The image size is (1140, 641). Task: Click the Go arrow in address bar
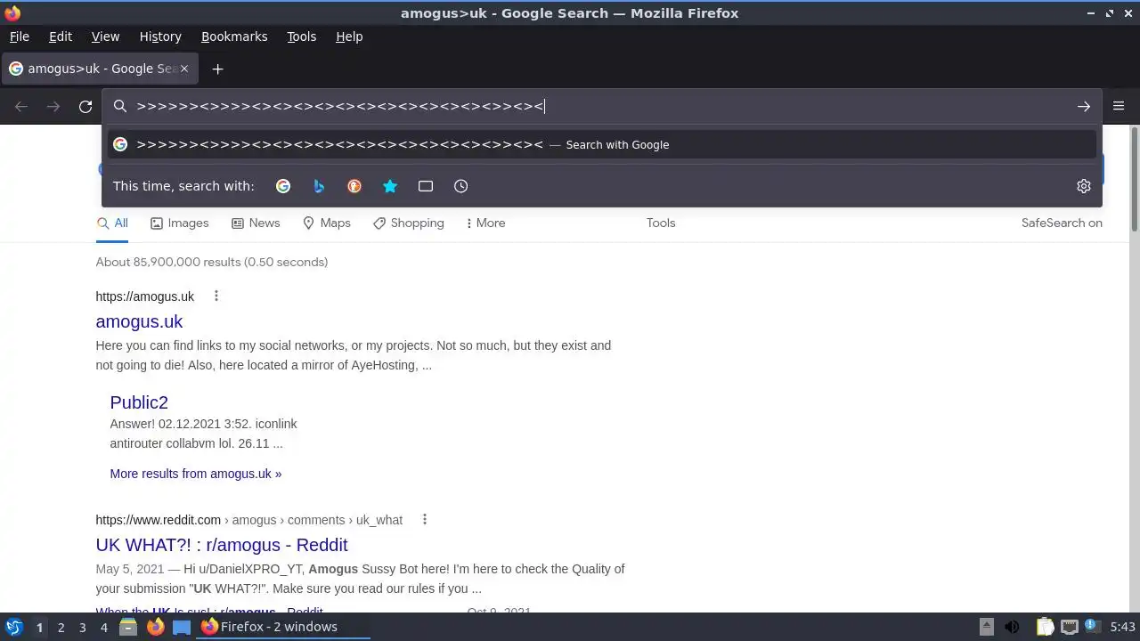[x=1084, y=107]
